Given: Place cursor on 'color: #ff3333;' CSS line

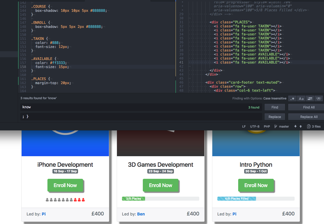Looking at the screenshot, I should (x=51, y=63).
